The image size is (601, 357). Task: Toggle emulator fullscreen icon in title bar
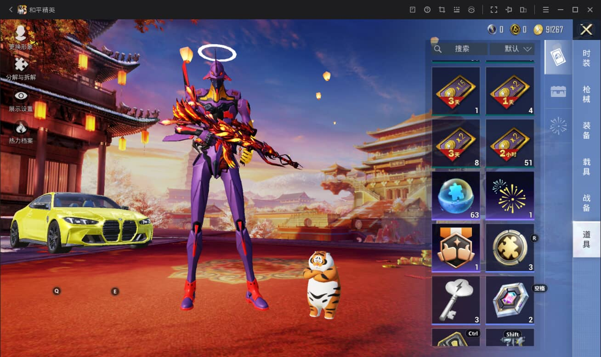pos(494,10)
